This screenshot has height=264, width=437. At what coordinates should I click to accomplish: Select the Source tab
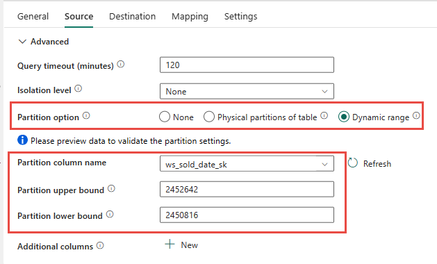pyautogui.click(x=79, y=17)
